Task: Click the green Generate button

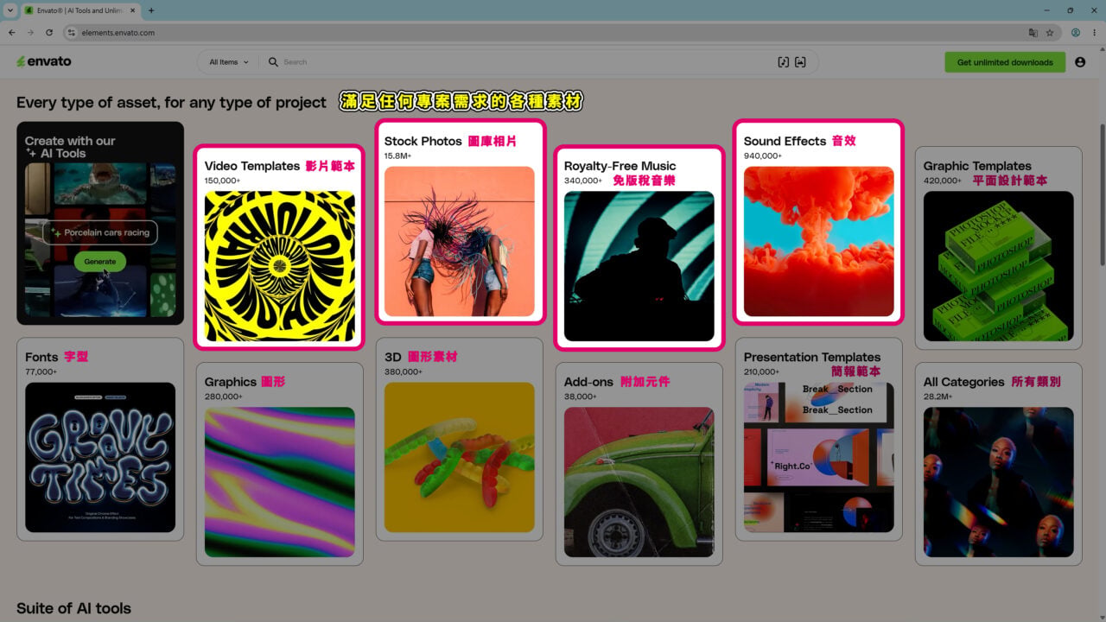Action: click(99, 262)
